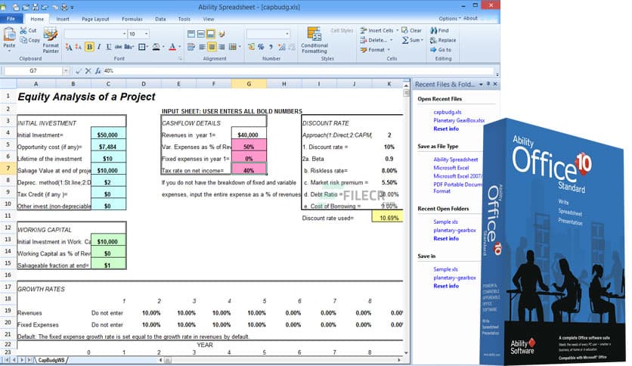Click increase decimal icon in Number group
This screenshot has height=366, width=632.
pos(281,47)
